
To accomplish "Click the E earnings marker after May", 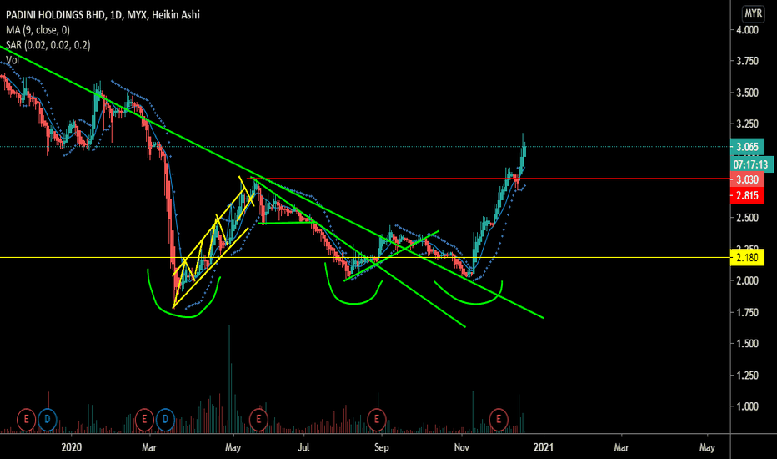I will point(258,419).
